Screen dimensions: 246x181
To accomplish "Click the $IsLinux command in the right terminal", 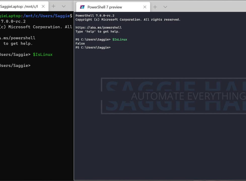I will [x=120, y=39].
